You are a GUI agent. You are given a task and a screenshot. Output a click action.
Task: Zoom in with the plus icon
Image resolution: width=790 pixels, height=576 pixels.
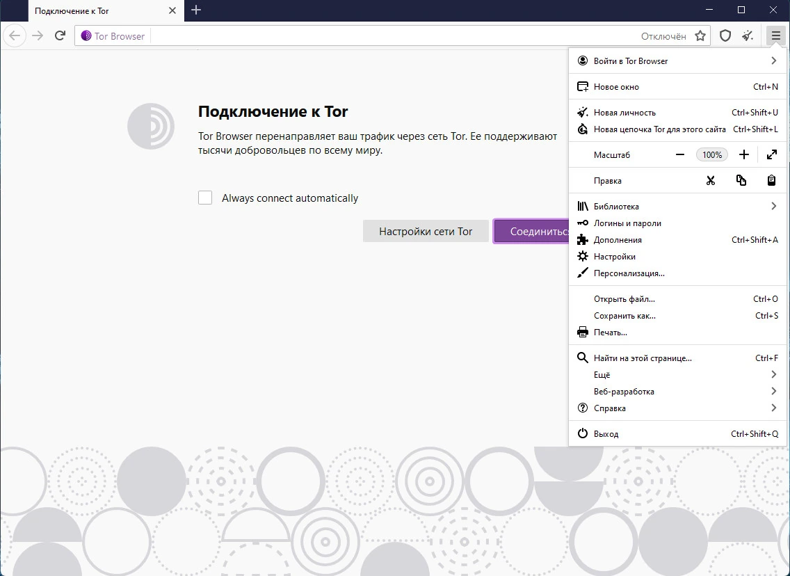(x=744, y=154)
